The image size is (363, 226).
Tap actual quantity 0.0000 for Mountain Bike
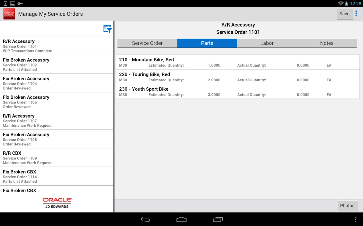click(303, 65)
